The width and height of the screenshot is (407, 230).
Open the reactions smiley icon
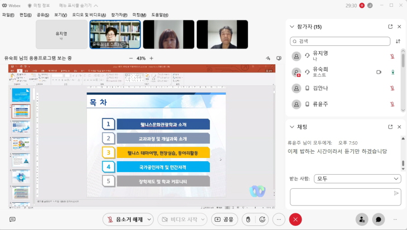[262, 220]
